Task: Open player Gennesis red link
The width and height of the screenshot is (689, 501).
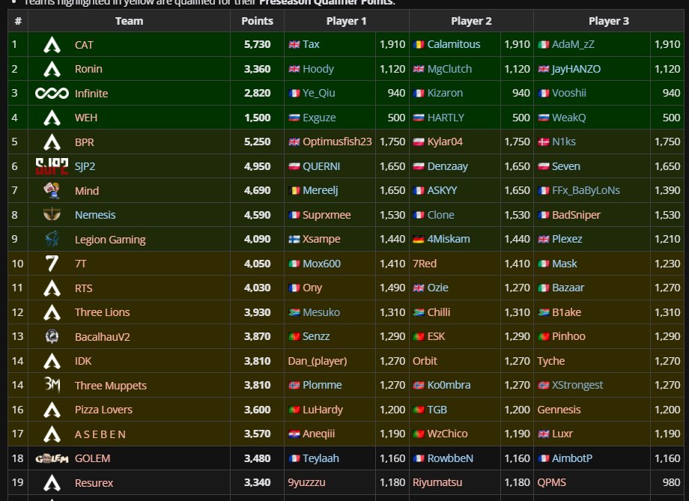Action: (x=559, y=410)
